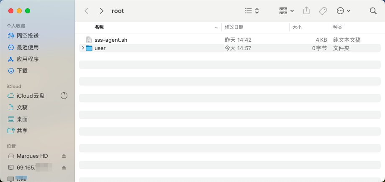The height and width of the screenshot is (182, 385).
Task: Go back with the left chevron
Action: pyautogui.click(x=86, y=11)
